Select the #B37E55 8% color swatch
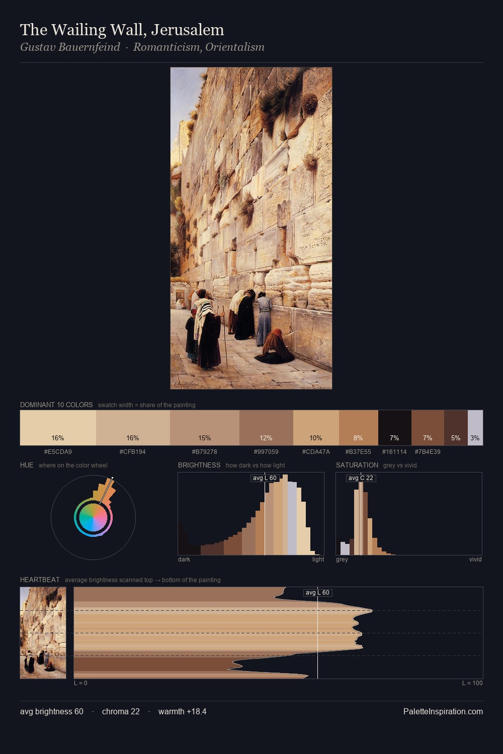503x754 pixels. click(358, 428)
